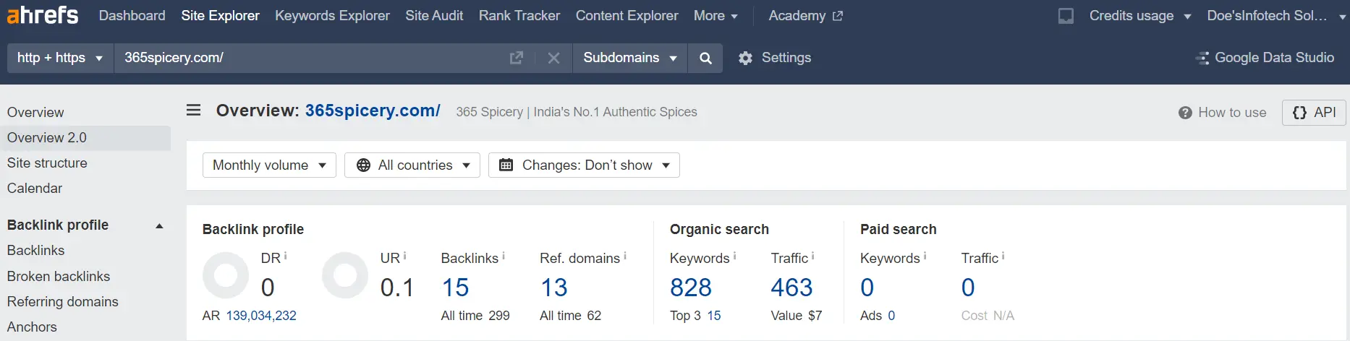The width and height of the screenshot is (1350, 341).
Task: Click the How to use question icon
Action: (1185, 113)
